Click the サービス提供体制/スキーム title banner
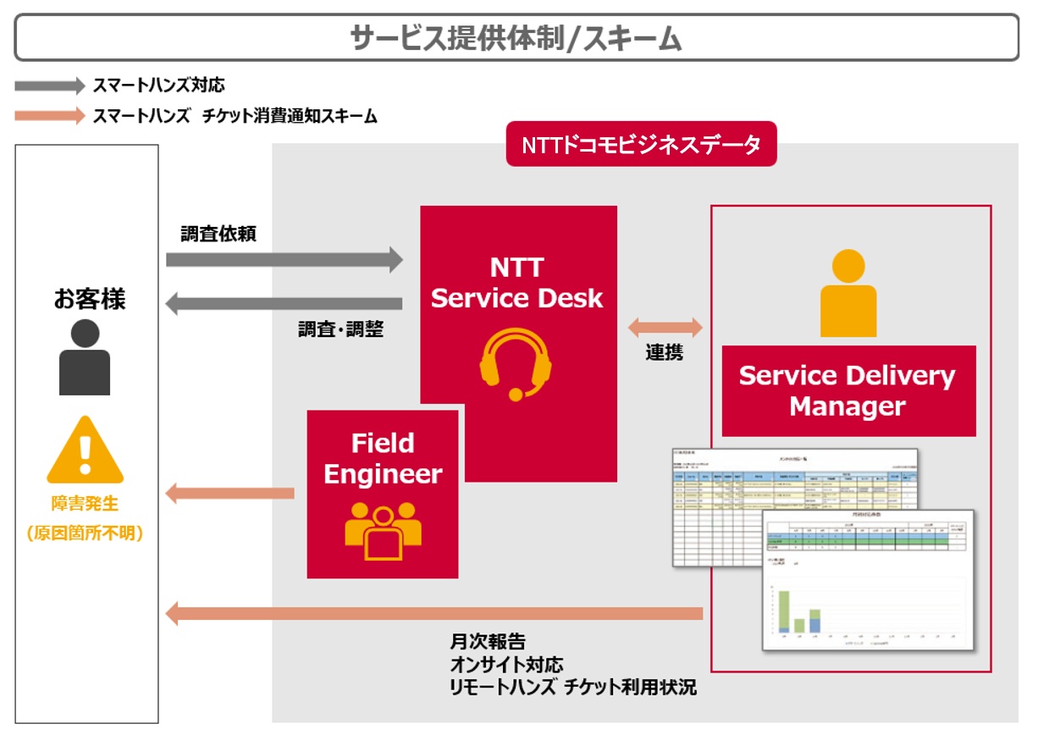Image resolution: width=1038 pixels, height=735 pixels. pos(516,38)
